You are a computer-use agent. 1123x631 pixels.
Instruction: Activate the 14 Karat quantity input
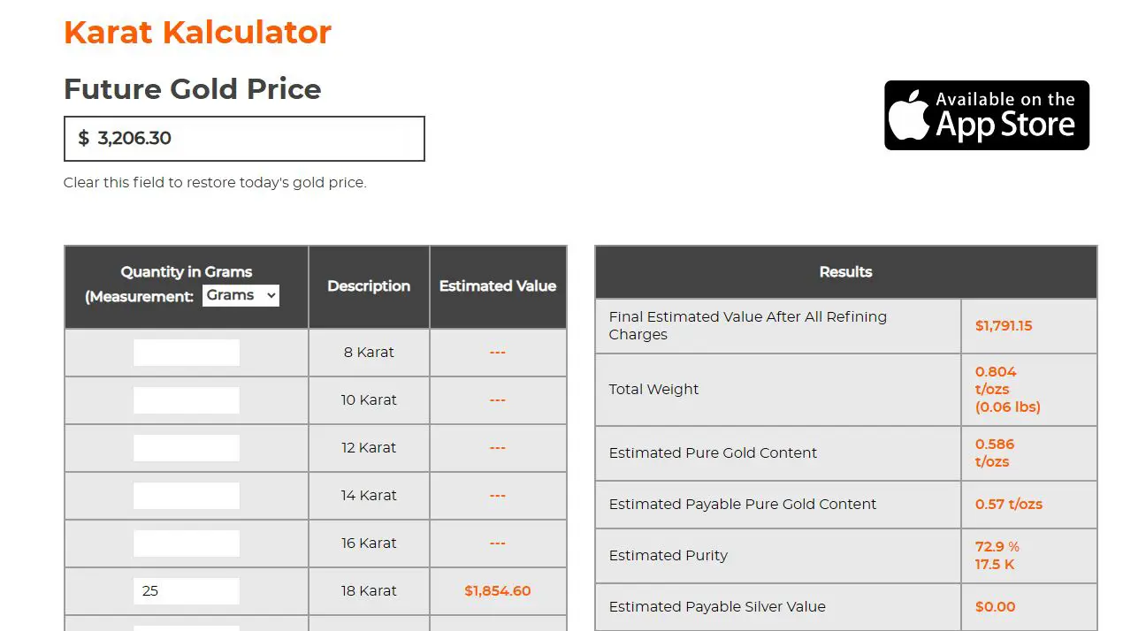pos(187,496)
